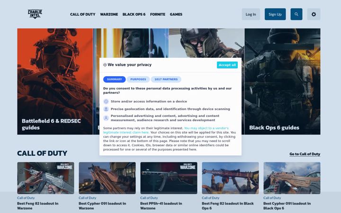Select the SUMMARY tab
This screenshot has height=213, width=341.
pos(115,80)
